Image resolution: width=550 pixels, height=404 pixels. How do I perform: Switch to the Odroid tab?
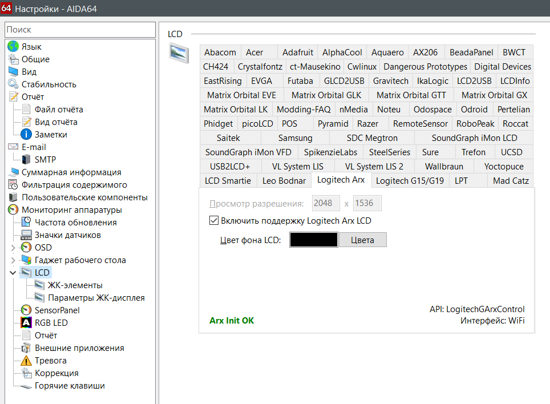coord(474,110)
